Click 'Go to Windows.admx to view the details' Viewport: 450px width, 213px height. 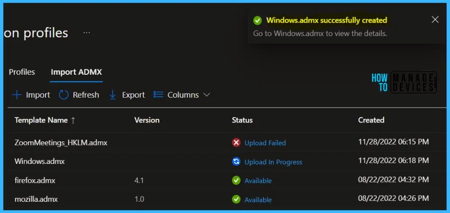(x=320, y=33)
